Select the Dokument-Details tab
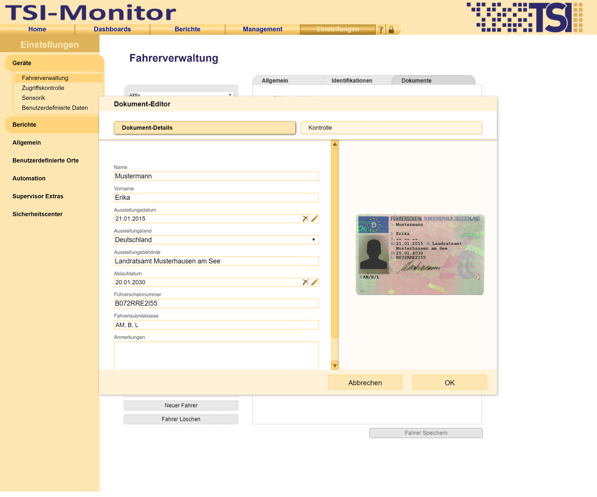 point(205,128)
